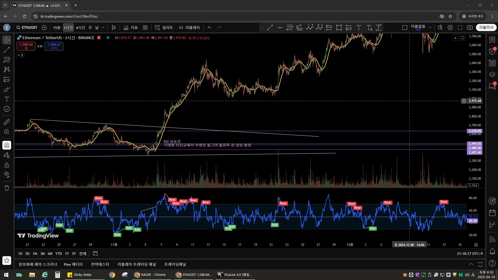The width and height of the screenshot is (498, 280).
Task: Open the alerts clock panel icon
Action: click(492, 51)
